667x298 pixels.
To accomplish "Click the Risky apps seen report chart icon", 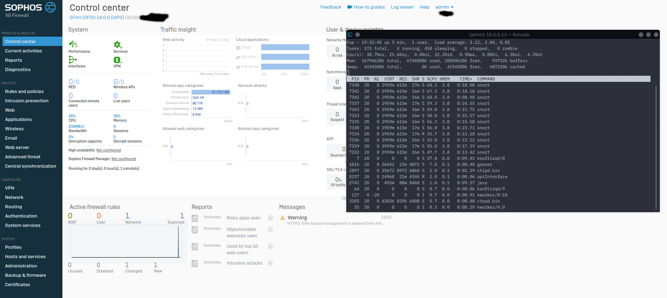I will (x=195, y=218).
